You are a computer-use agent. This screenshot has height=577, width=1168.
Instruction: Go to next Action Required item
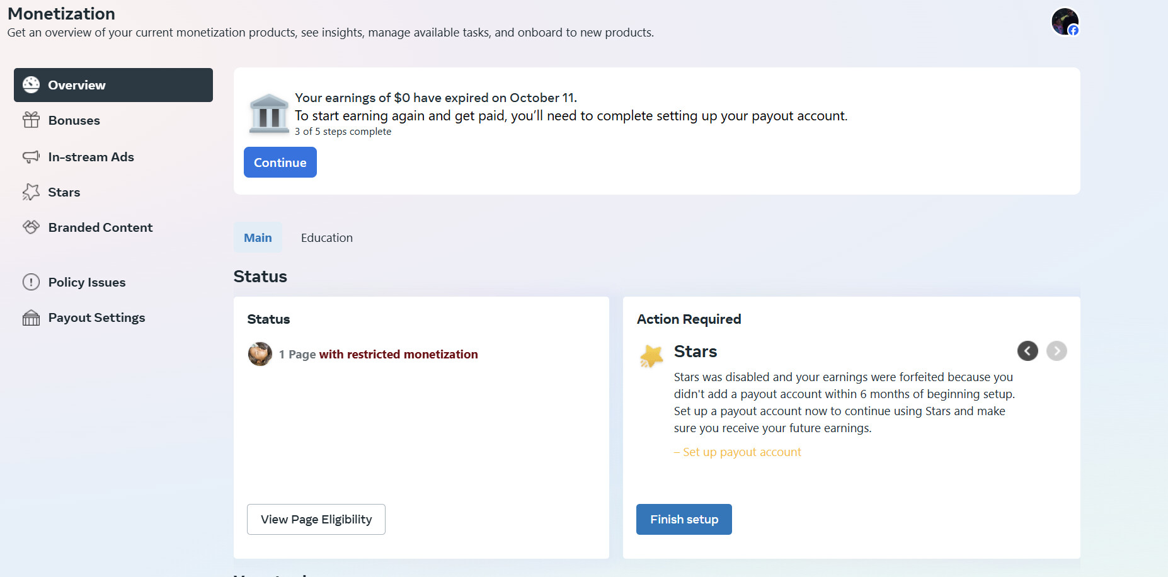click(x=1056, y=351)
